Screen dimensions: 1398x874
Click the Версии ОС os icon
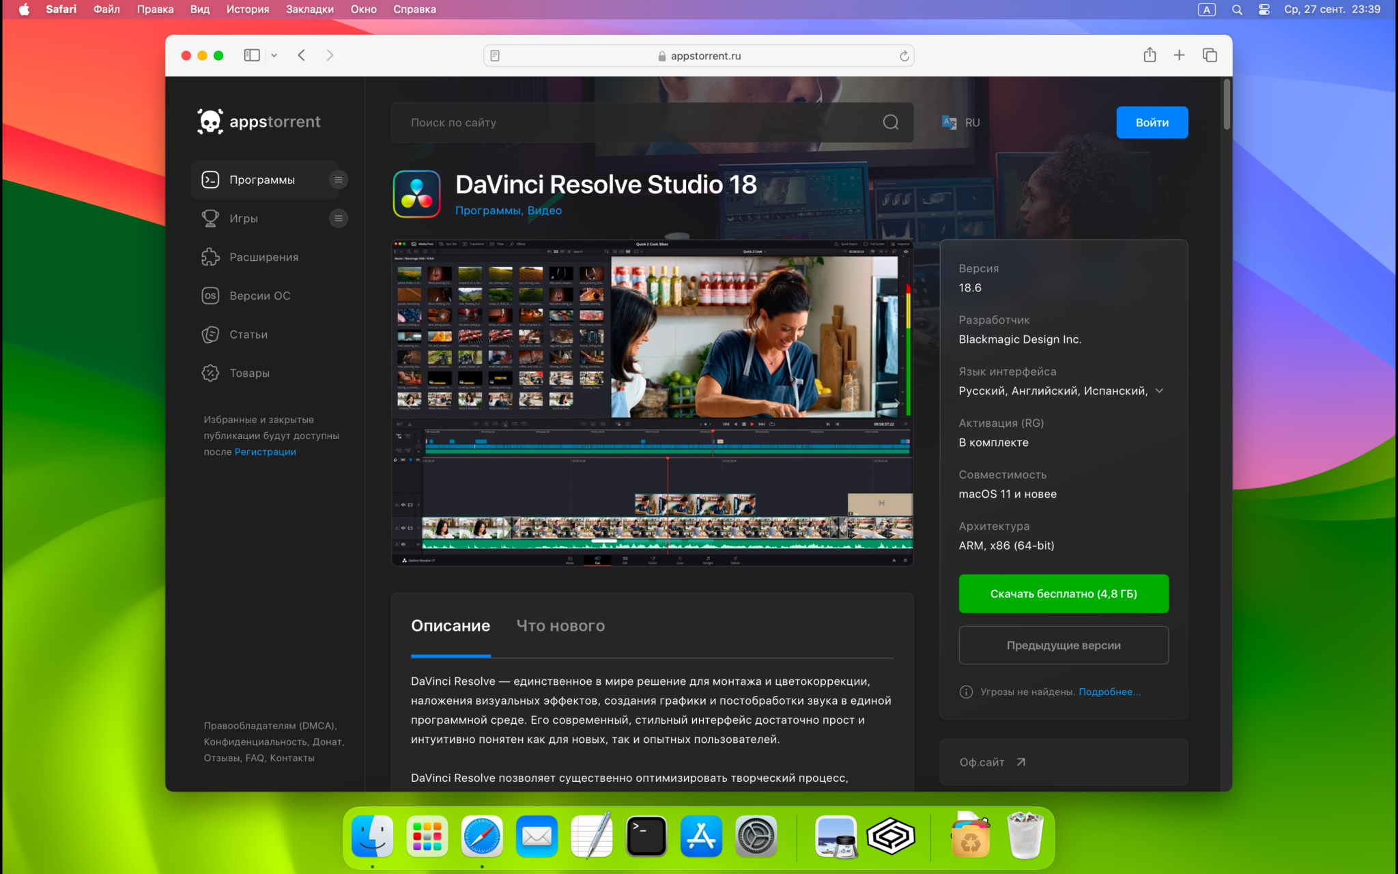(x=210, y=296)
